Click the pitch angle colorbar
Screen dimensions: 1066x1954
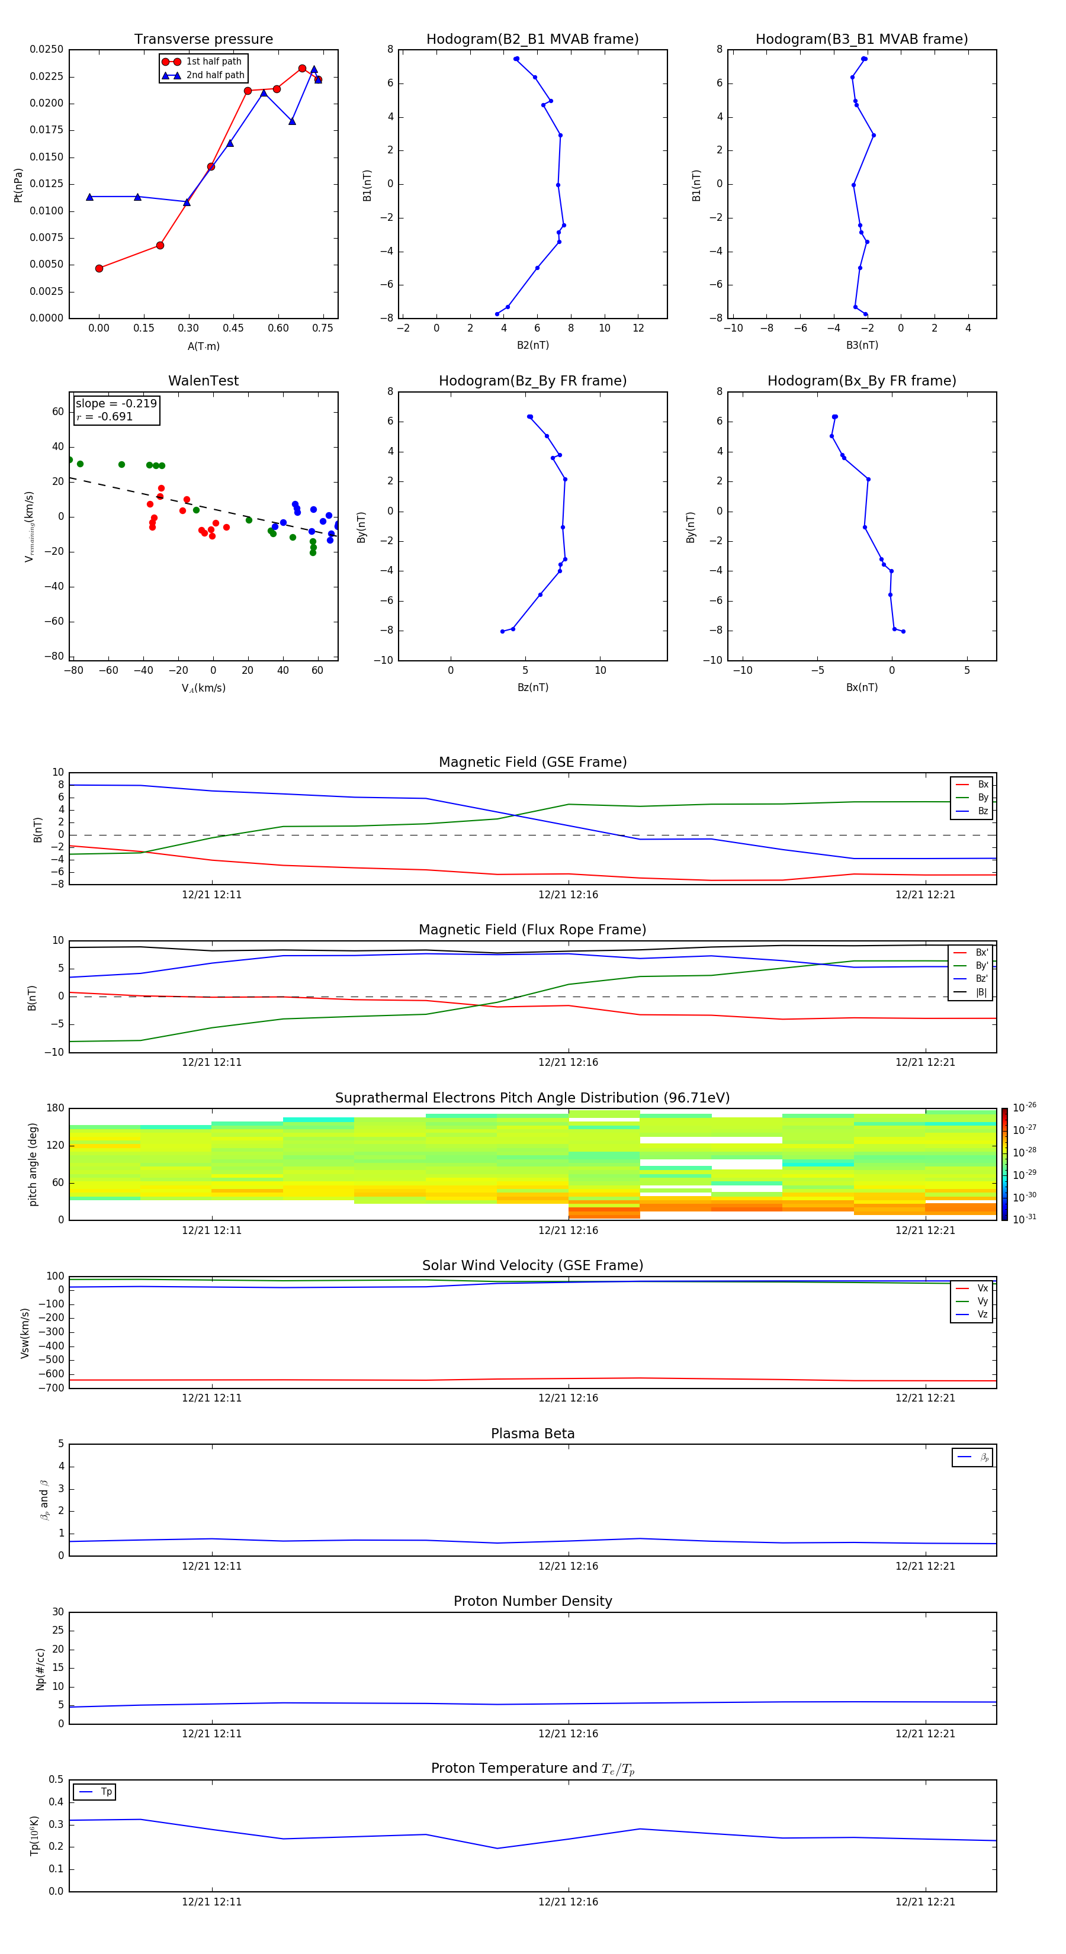[1004, 1164]
